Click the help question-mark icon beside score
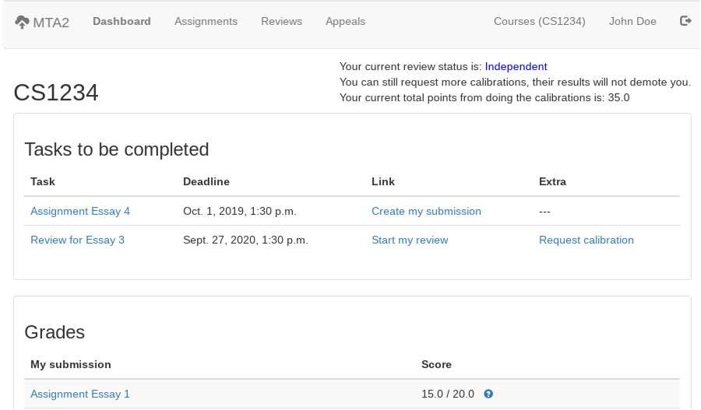 (x=488, y=394)
